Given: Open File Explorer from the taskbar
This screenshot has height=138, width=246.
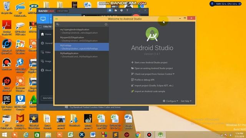Looking at the screenshot, I should click(x=48, y=135).
